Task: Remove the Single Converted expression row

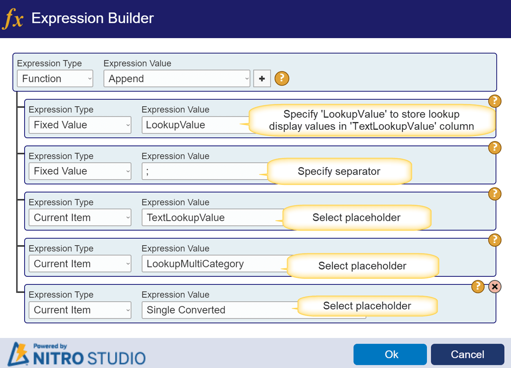Action: (x=494, y=287)
